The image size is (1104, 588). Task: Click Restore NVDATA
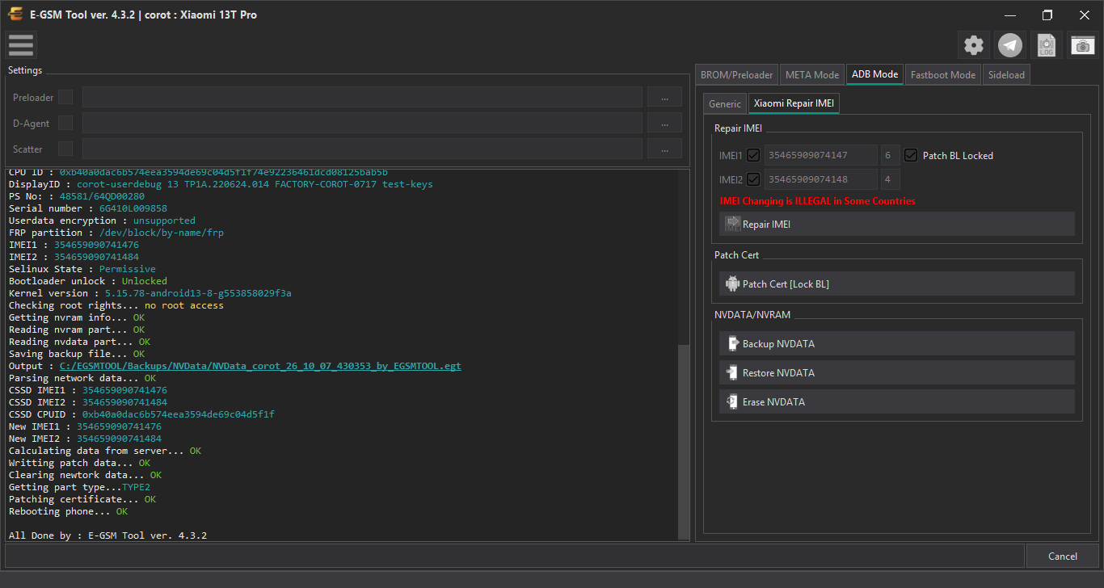[x=897, y=373]
